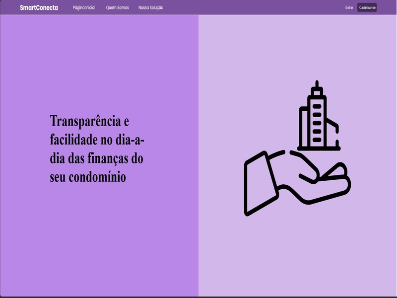The image size is (397, 298).
Task: Click the light lilac background above the building
Action: 298,50
